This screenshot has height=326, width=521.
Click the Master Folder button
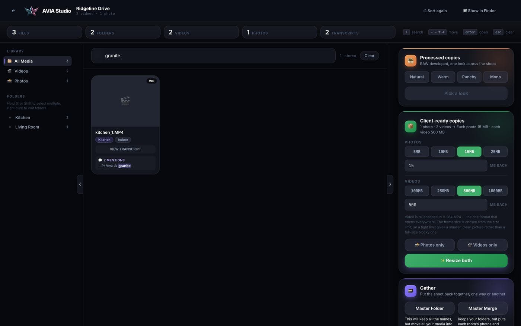[x=429, y=308]
